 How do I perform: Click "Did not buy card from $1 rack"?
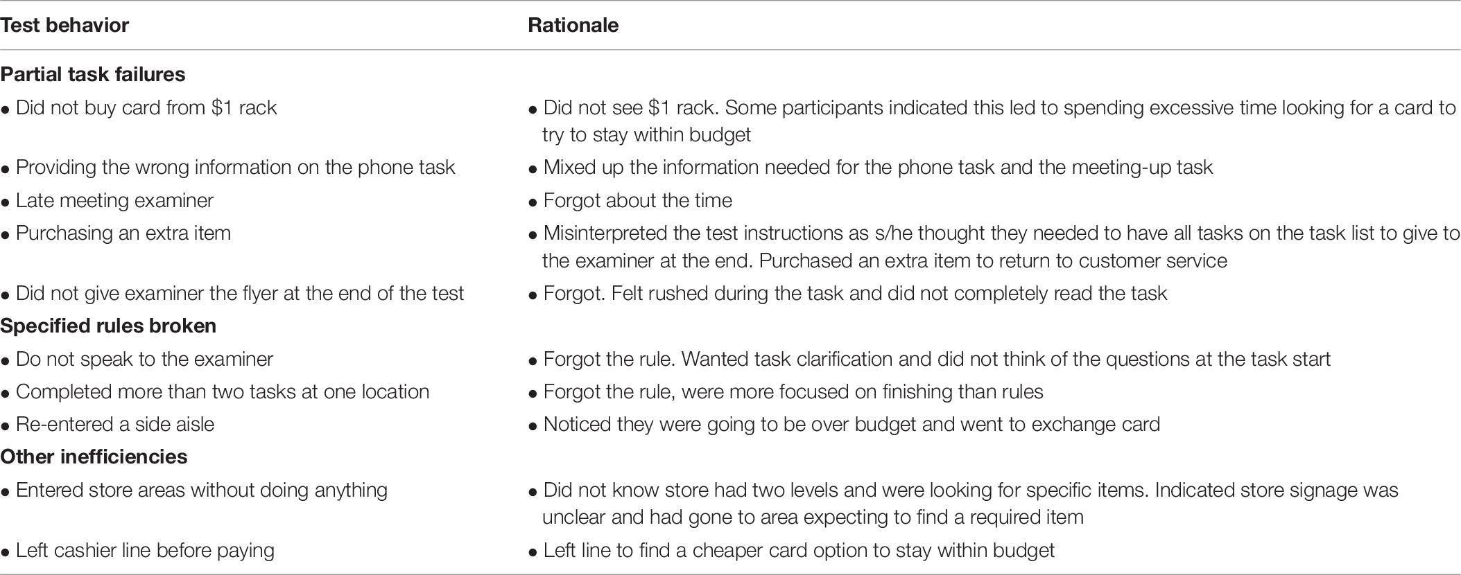[146, 107]
